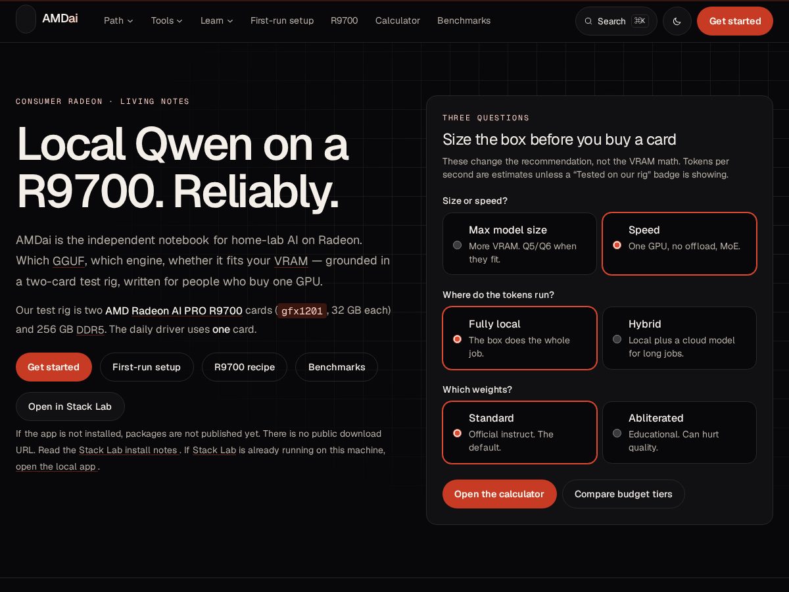Pick the Standard weights option
Image resolution: width=789 pixels, height=592 pixels.
(519, 432)
